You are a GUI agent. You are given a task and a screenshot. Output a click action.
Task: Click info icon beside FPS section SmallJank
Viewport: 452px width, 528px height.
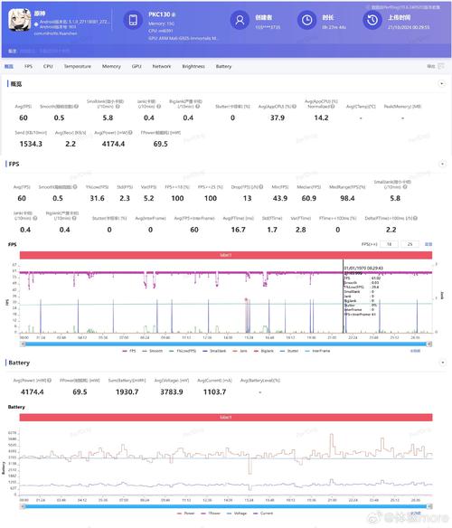405,187
